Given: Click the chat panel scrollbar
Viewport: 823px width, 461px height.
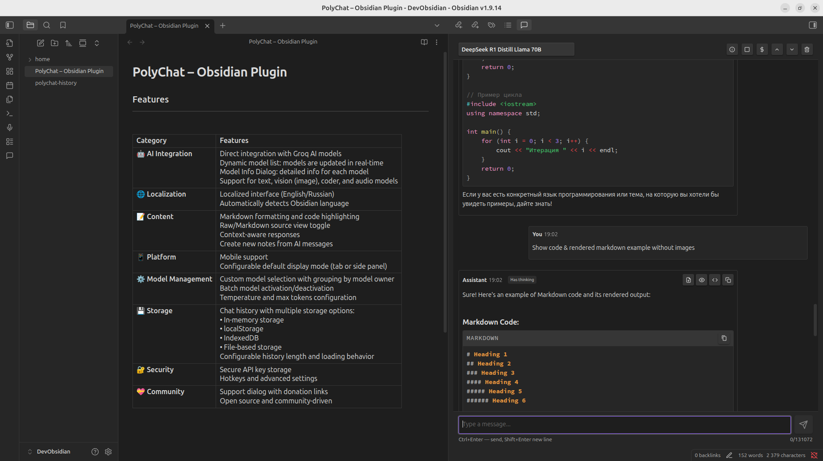Looking at the screenshot, I should coord(815,320).
